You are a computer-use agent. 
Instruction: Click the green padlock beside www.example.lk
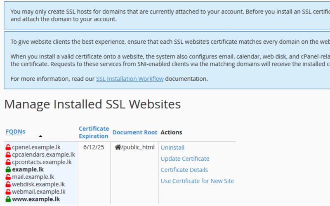pos(8,199)
